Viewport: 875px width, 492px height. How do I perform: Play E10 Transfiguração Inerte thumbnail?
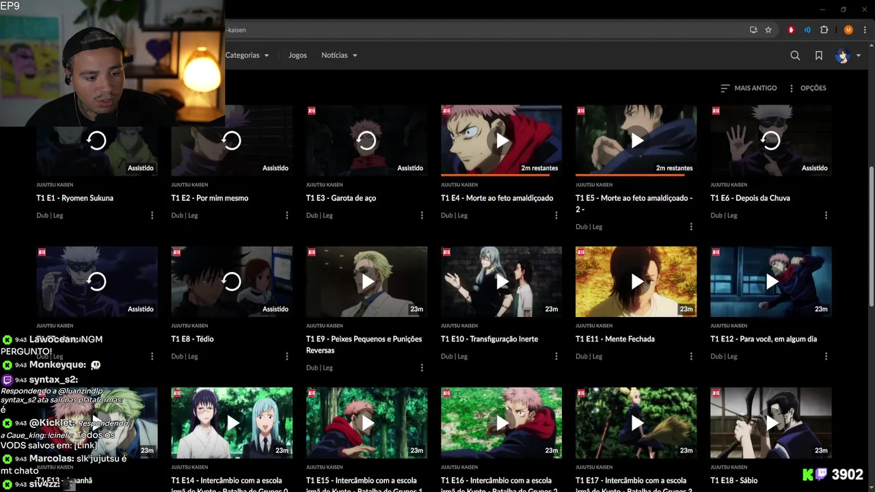click(501, 282)
